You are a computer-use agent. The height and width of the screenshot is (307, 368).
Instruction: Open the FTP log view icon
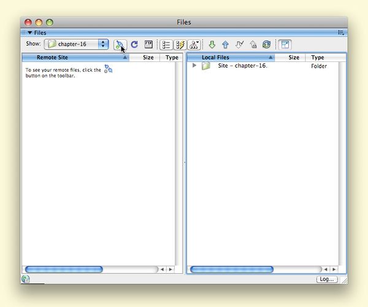click(x=148, y=44)
